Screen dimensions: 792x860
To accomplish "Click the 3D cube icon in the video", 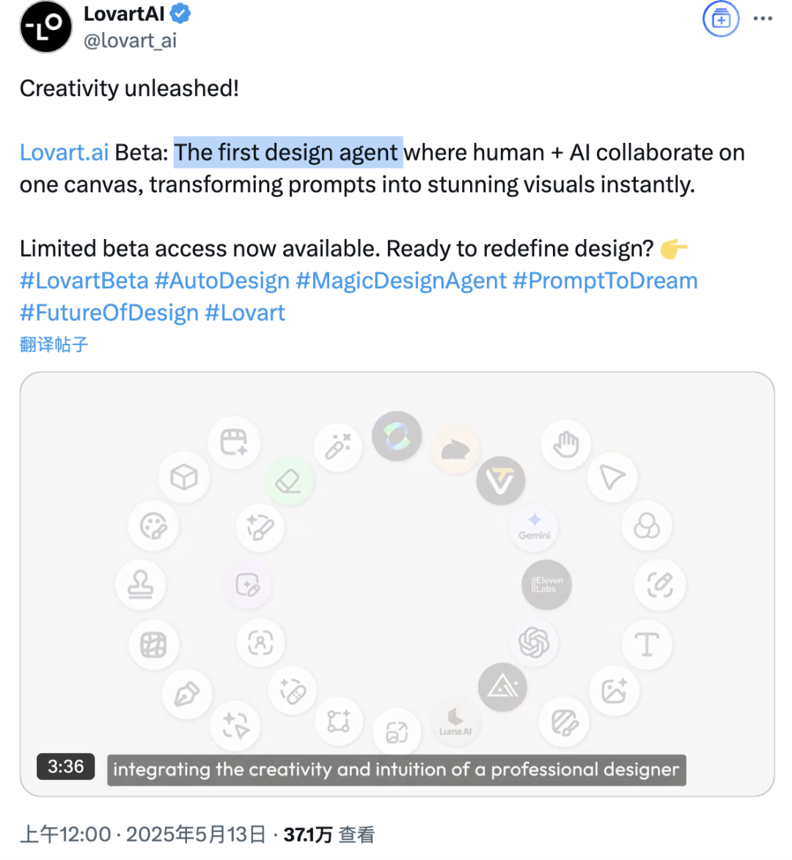I will point(184,478).
